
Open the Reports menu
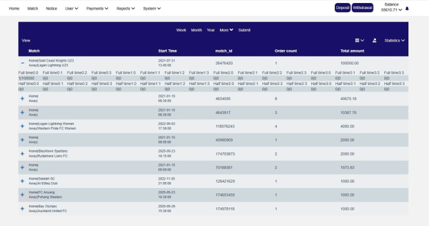126,8
